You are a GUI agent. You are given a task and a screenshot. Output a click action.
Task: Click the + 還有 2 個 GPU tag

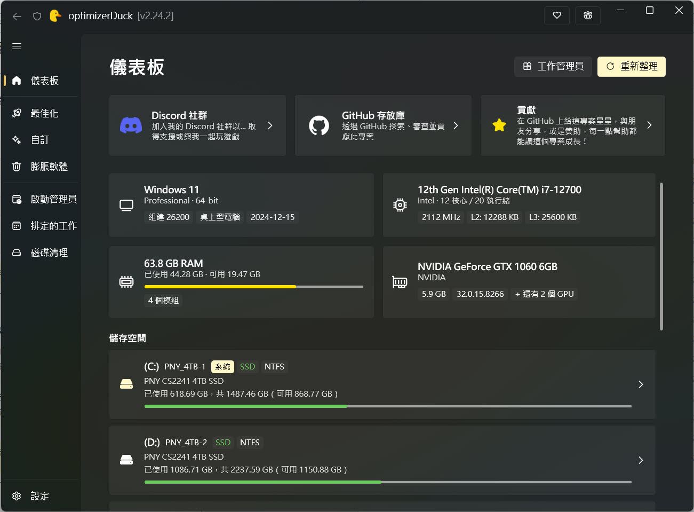545,294
